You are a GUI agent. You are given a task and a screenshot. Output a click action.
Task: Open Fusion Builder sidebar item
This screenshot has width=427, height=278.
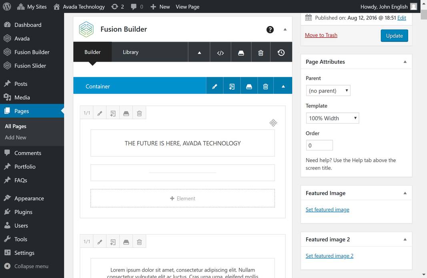pos(32,52)
